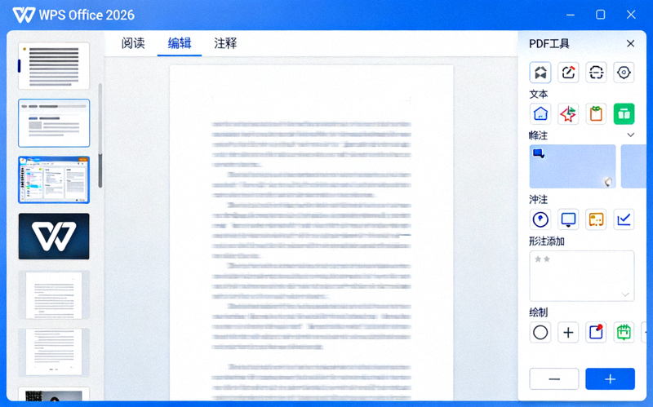Screen dimensions: 653x407
Task: Click the hexagonal settings icon in PDF工具
Action: (x=624, y=73)
